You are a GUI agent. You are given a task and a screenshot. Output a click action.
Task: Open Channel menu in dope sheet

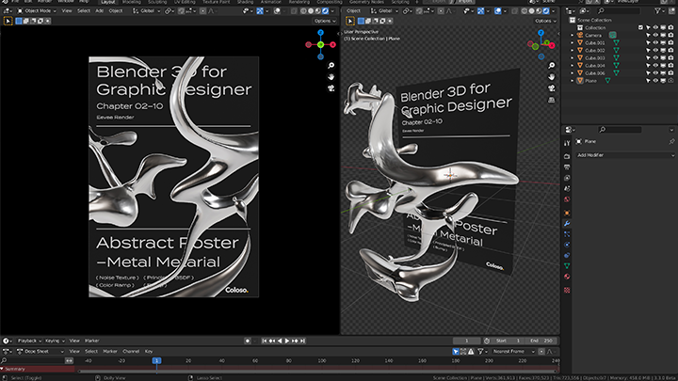[131, 352]
